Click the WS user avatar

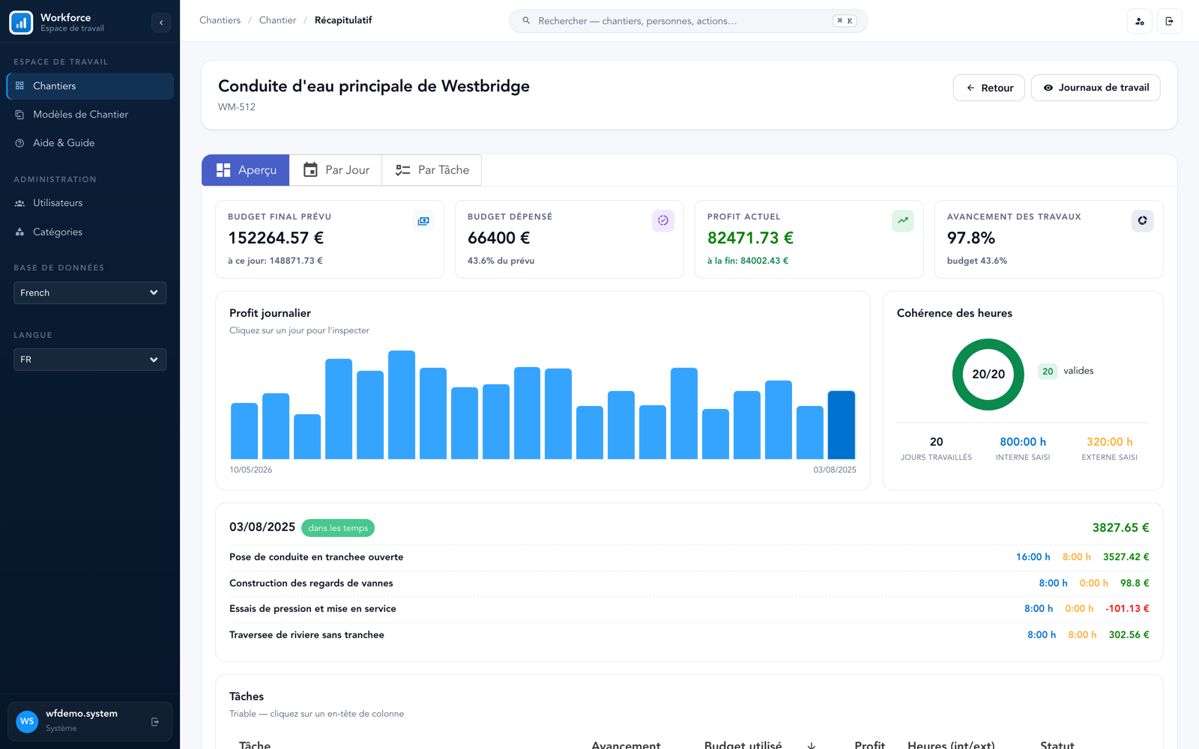click(x=27, y=721)
